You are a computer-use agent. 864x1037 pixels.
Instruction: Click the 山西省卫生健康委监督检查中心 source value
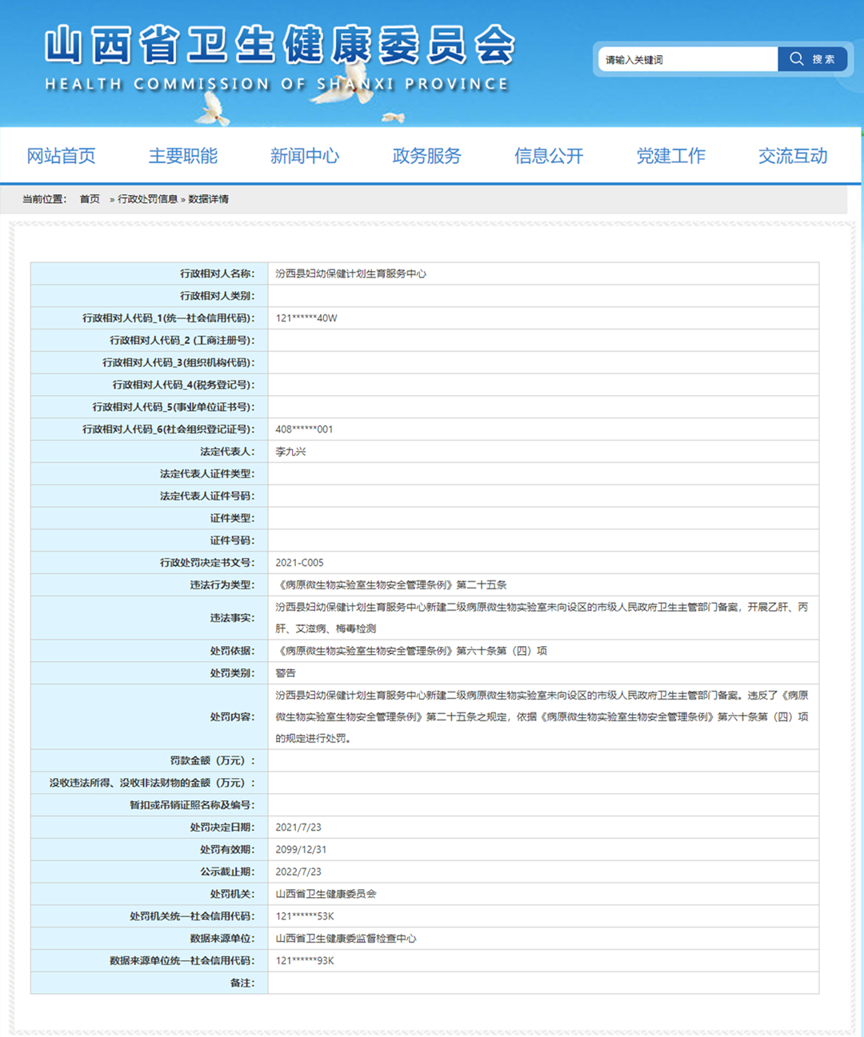click(x=346, y=939)
